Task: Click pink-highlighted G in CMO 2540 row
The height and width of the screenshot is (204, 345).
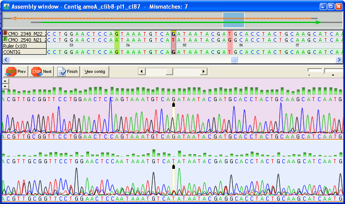Action: click(x=230, y=40)
